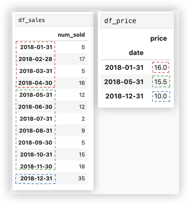Viewport: 189px width, 204px height.
Task: Select the 2018-02-28 row label
Action: coord(35,59)
